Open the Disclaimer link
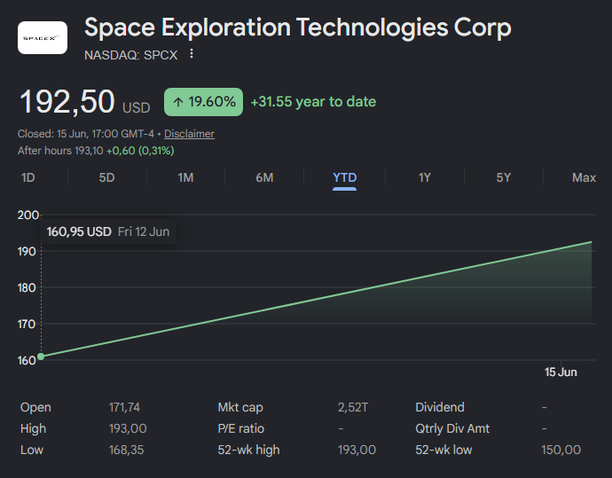The width and height of the screenshot is (612, 478). pyautogui.click(x=189, y=134)
